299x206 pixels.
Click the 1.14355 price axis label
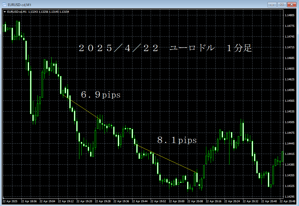pos(289,175)
